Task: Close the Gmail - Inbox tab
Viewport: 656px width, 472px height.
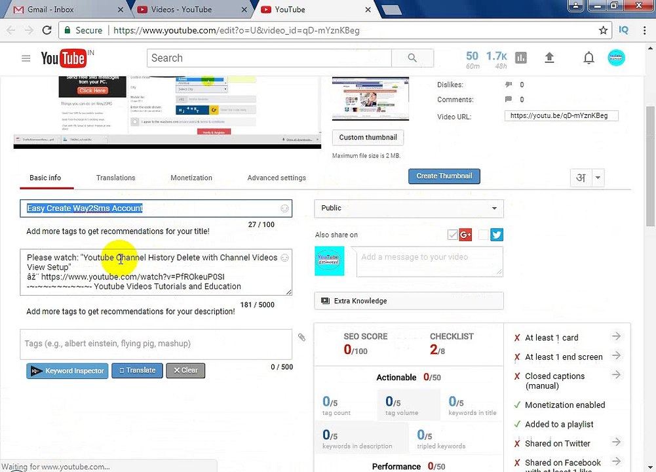Action: click(x=121, y=9)
